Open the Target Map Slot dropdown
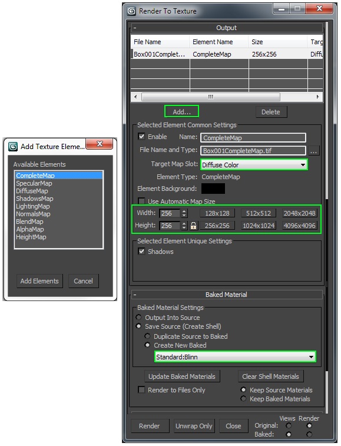Viewport: 341px width, 446px height. pos(254,165)
